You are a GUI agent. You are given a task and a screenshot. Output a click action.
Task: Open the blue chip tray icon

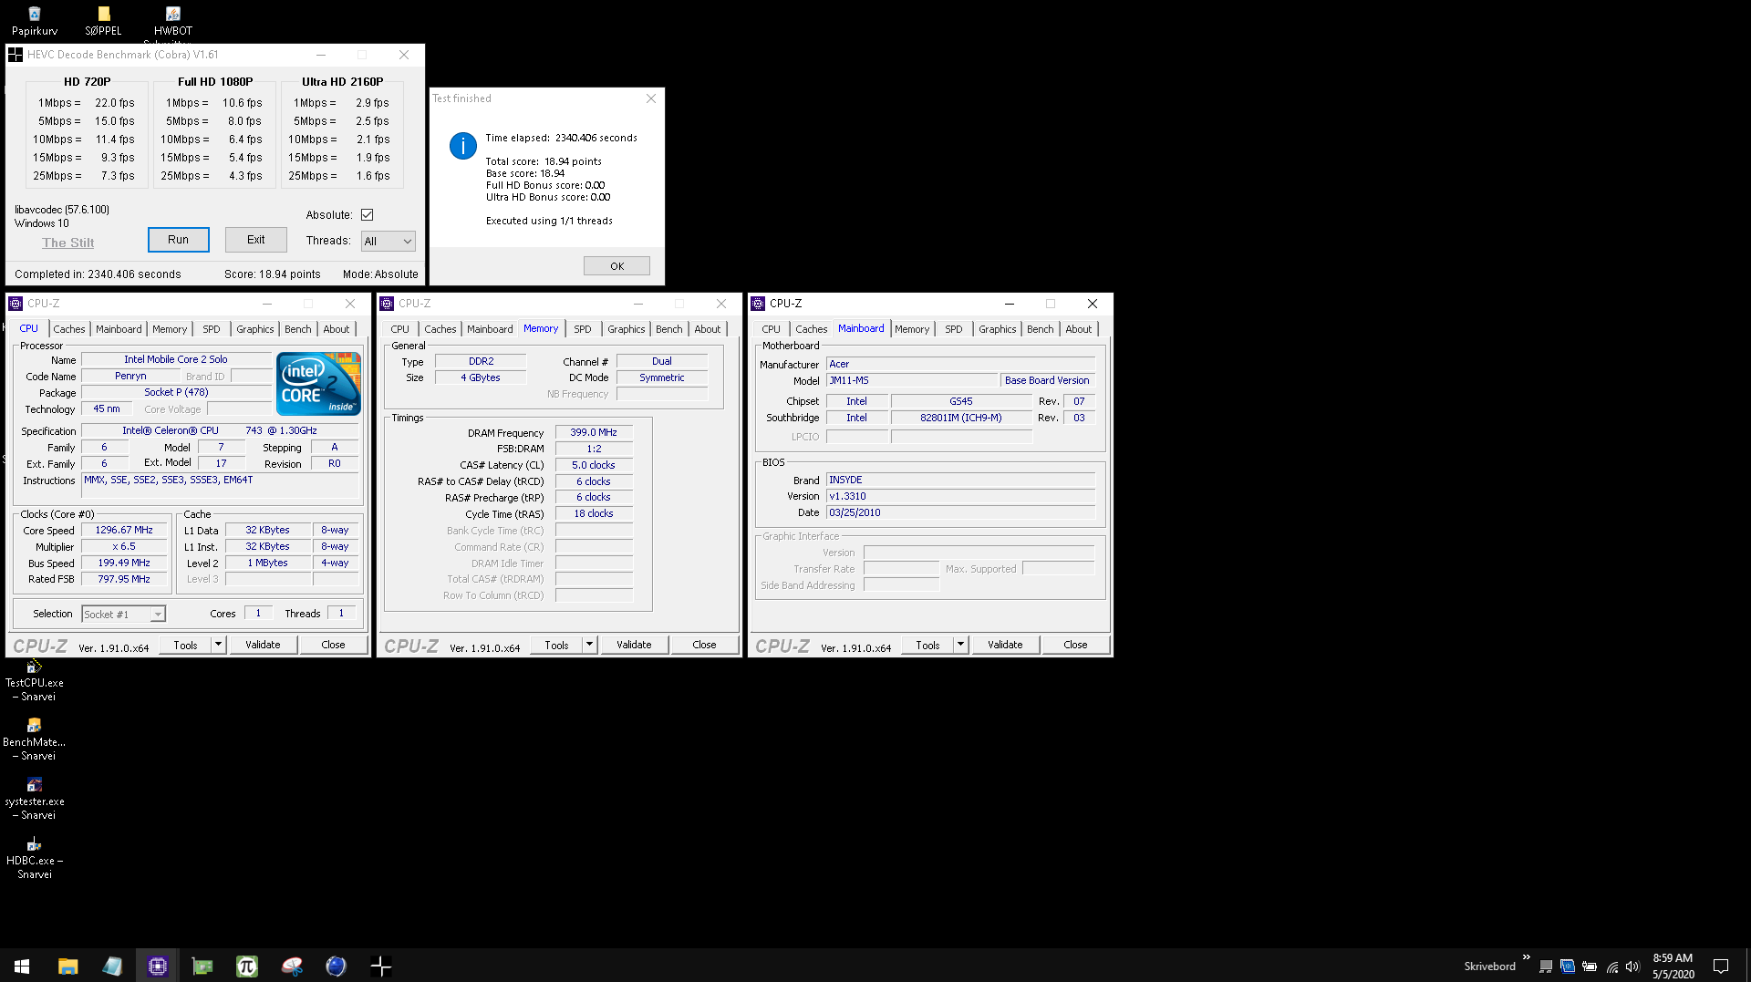[1568, 966]
